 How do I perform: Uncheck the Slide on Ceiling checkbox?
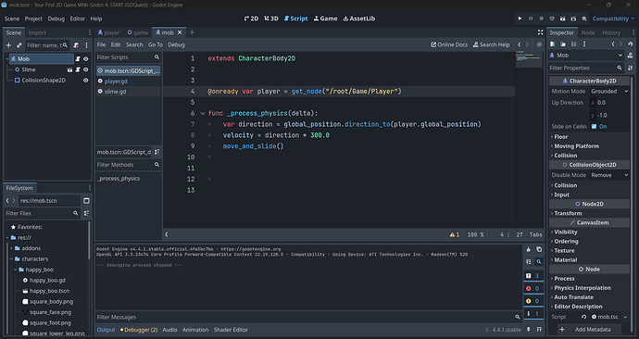595,127
